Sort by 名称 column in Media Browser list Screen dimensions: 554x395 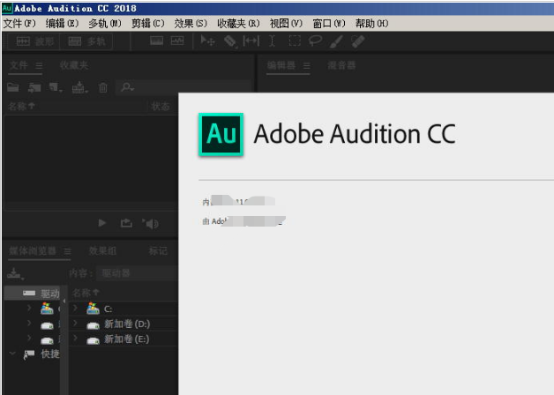point(86,293)
